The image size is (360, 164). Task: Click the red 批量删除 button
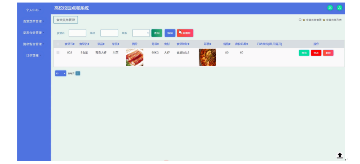pyautogui.click(x=185, y=33)
